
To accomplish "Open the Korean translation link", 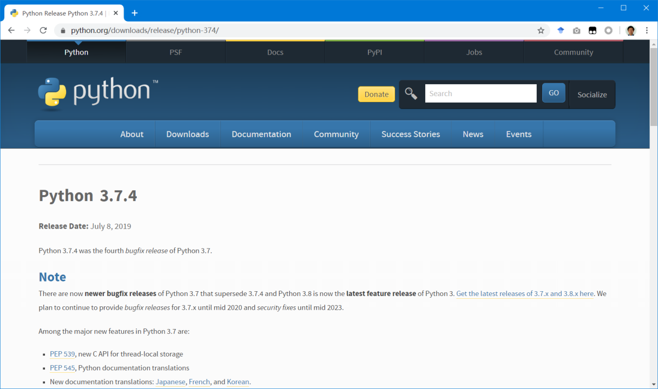I will 238,382.
